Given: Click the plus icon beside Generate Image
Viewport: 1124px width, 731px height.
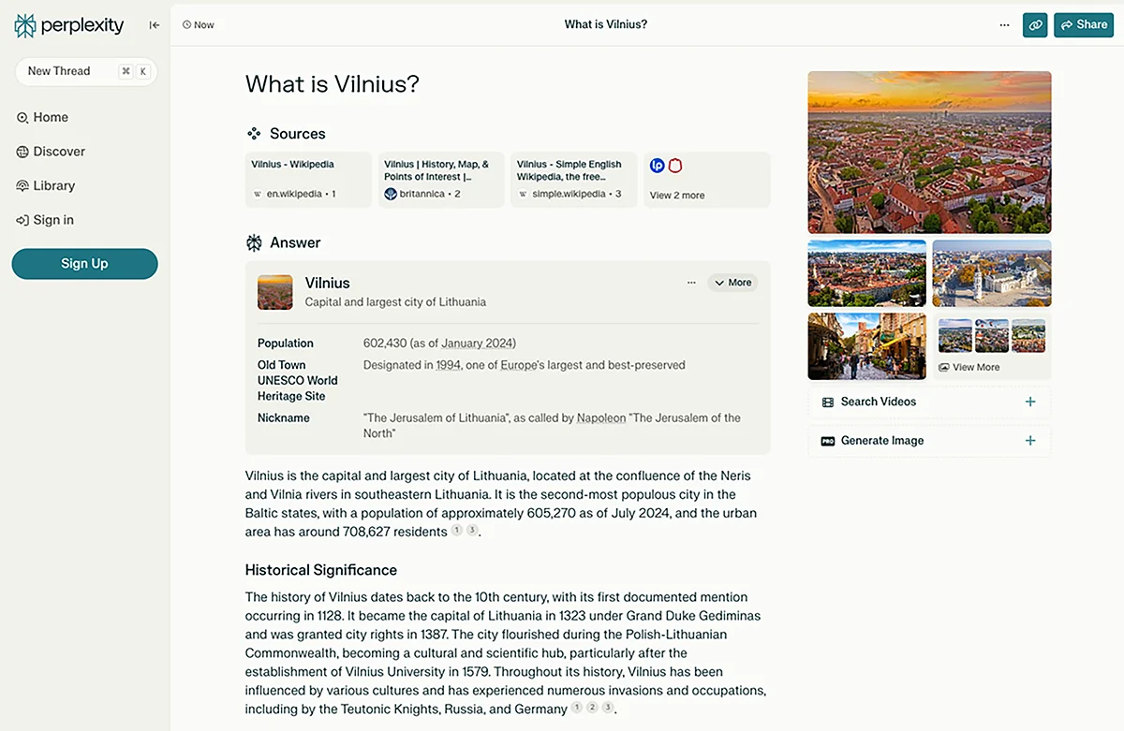Looking at the screenshot, I should click(1030, 441).
